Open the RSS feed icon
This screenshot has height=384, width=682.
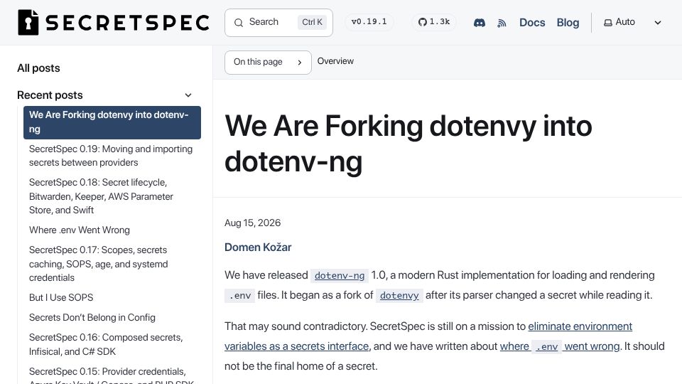(x=502, y=23)
